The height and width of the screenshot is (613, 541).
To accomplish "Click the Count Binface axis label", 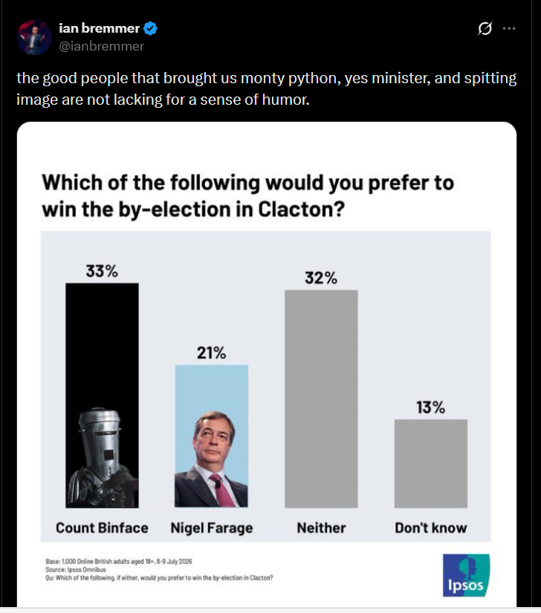I will (x=102, y=528).
